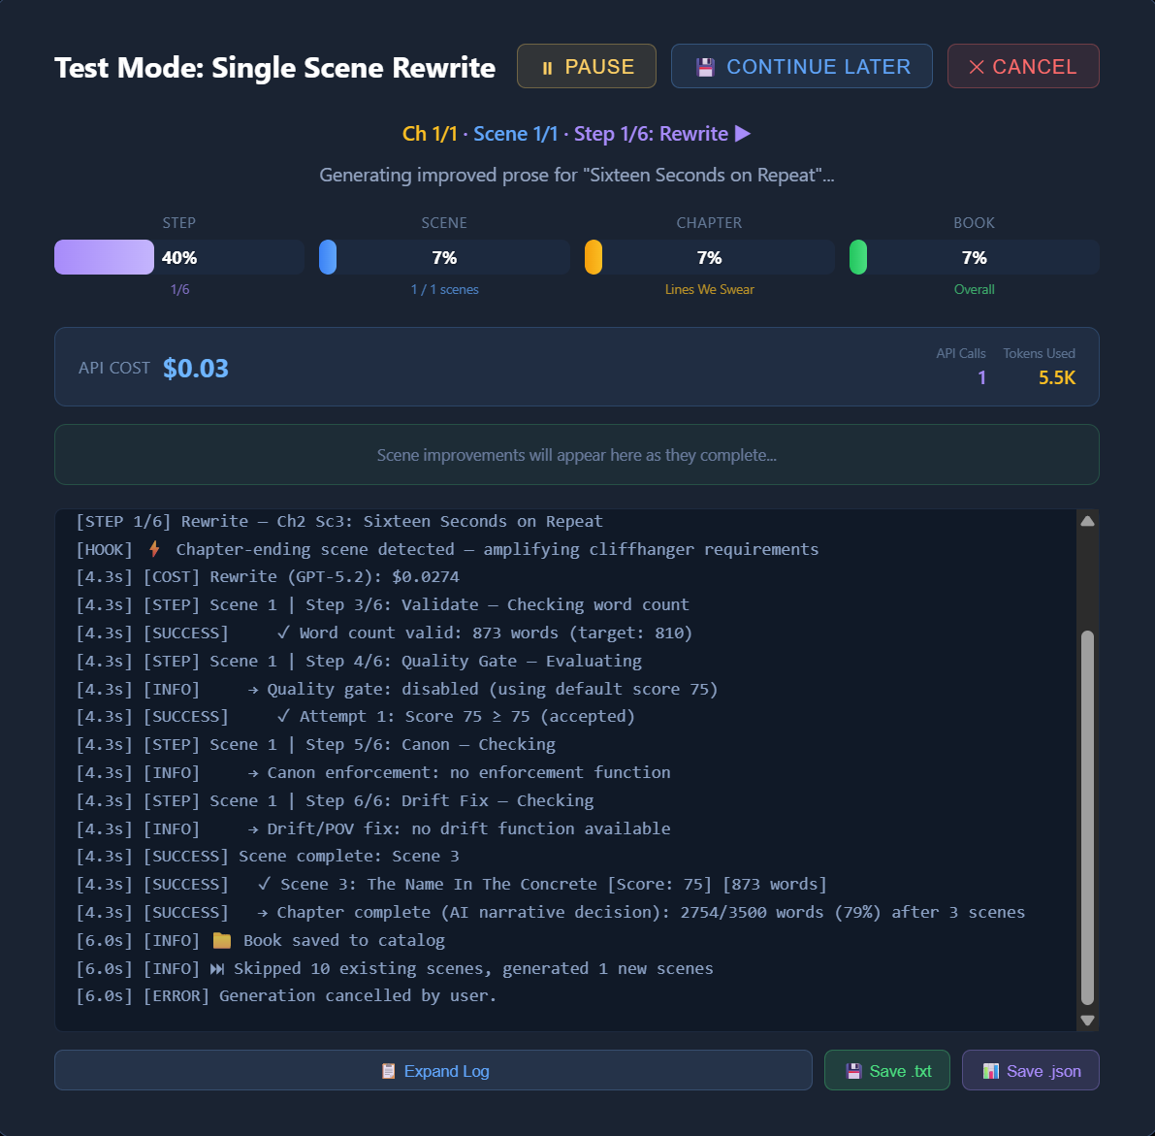Image resolution: width=1155 pixels, height=1136 pixels.
Task: Click the 'Generation cancelled by user' error line
Action: tap(286, 996)
